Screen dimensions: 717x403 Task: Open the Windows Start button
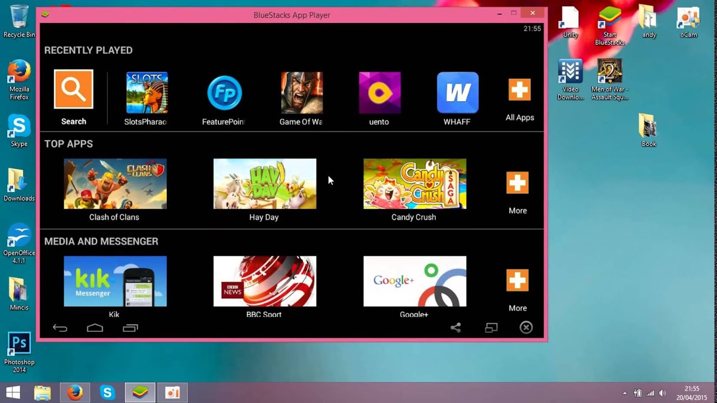[13, 392]
